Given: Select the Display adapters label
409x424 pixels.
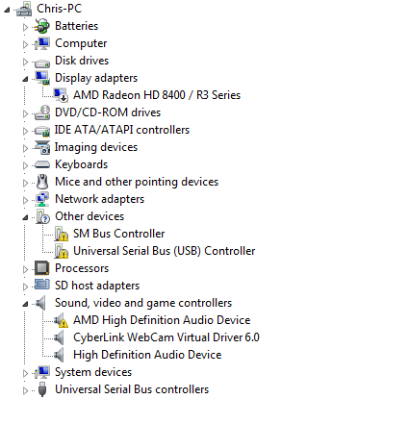Looking at the screenshot, I should (x=96, y=78).
